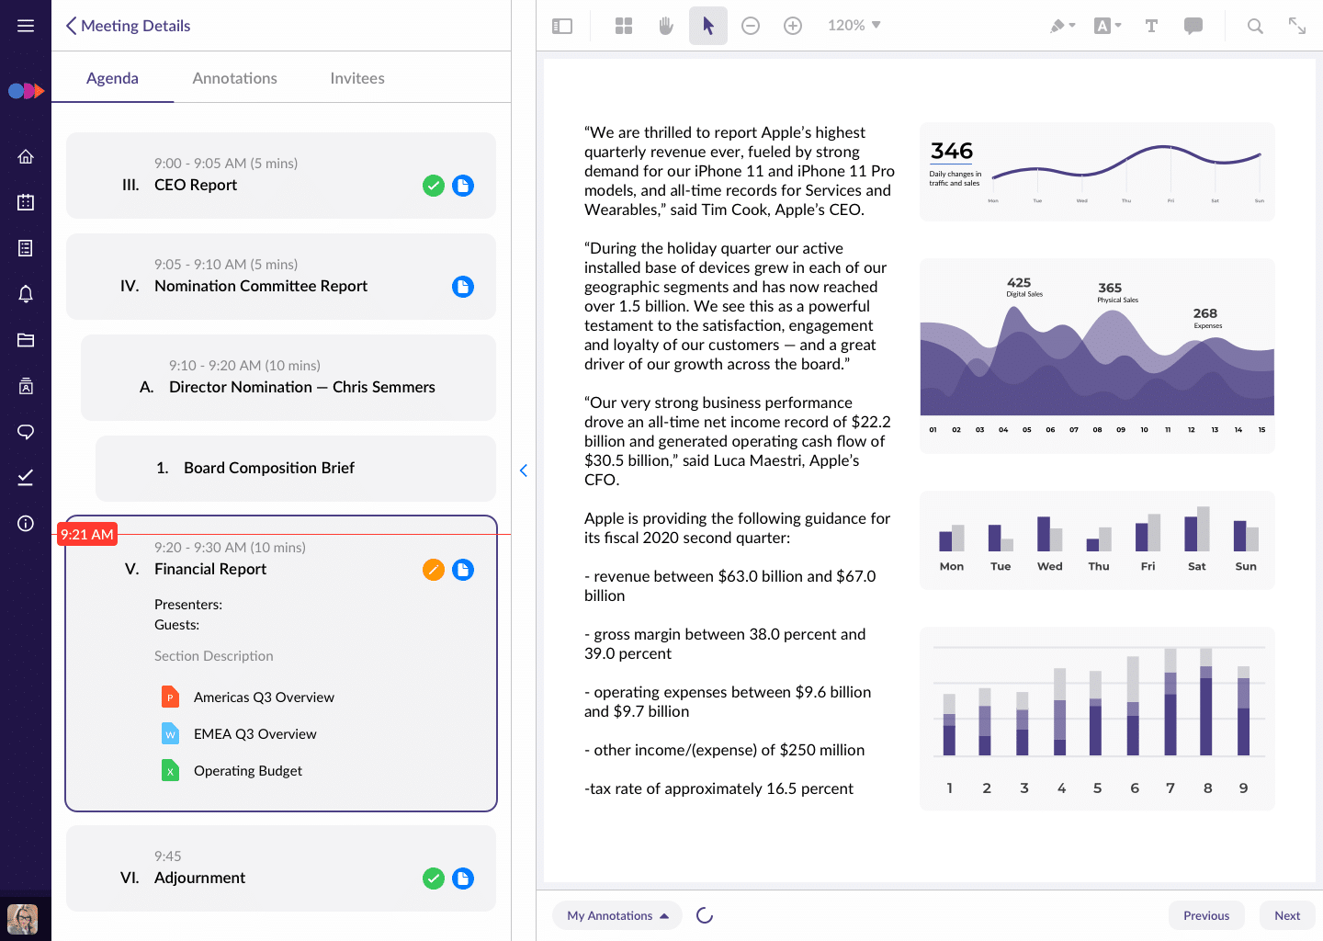Open the 120% zoom level dropdown
The height and width of the screenshot is (941, 1323).
coord(854,26)
